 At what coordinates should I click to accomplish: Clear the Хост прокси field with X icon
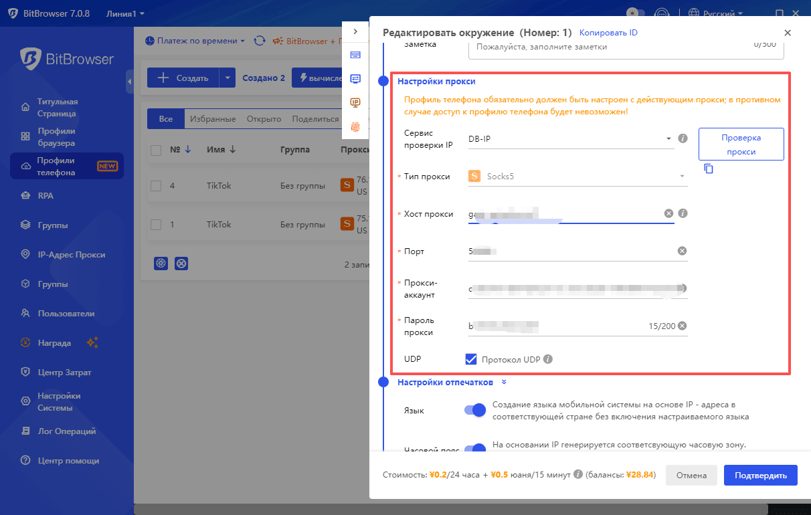coord(668,213)
